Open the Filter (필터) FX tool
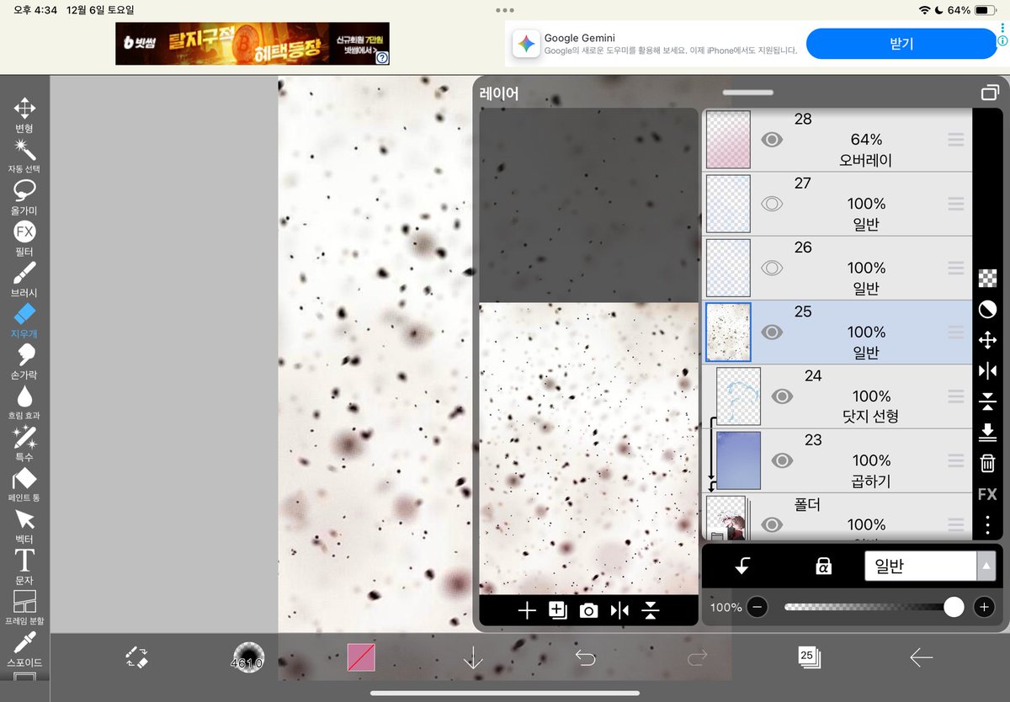The height and width of the screenshot is (702, 1010). (x=24, y=238)
